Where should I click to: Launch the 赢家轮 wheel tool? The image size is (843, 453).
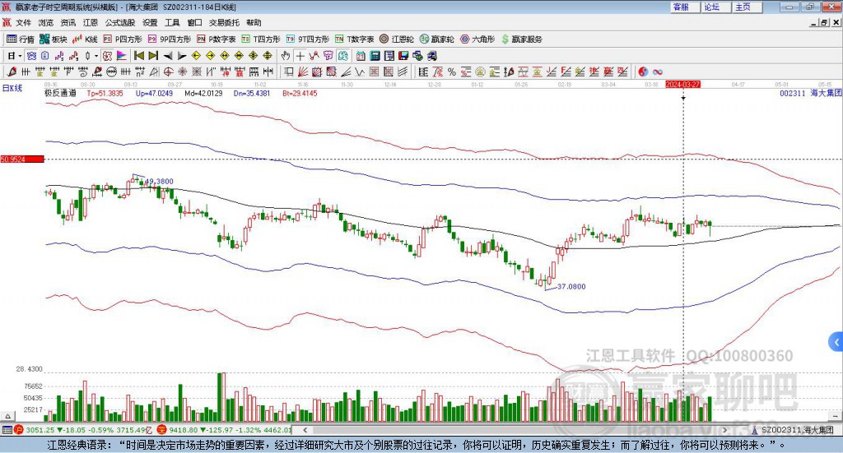[436, 39]
